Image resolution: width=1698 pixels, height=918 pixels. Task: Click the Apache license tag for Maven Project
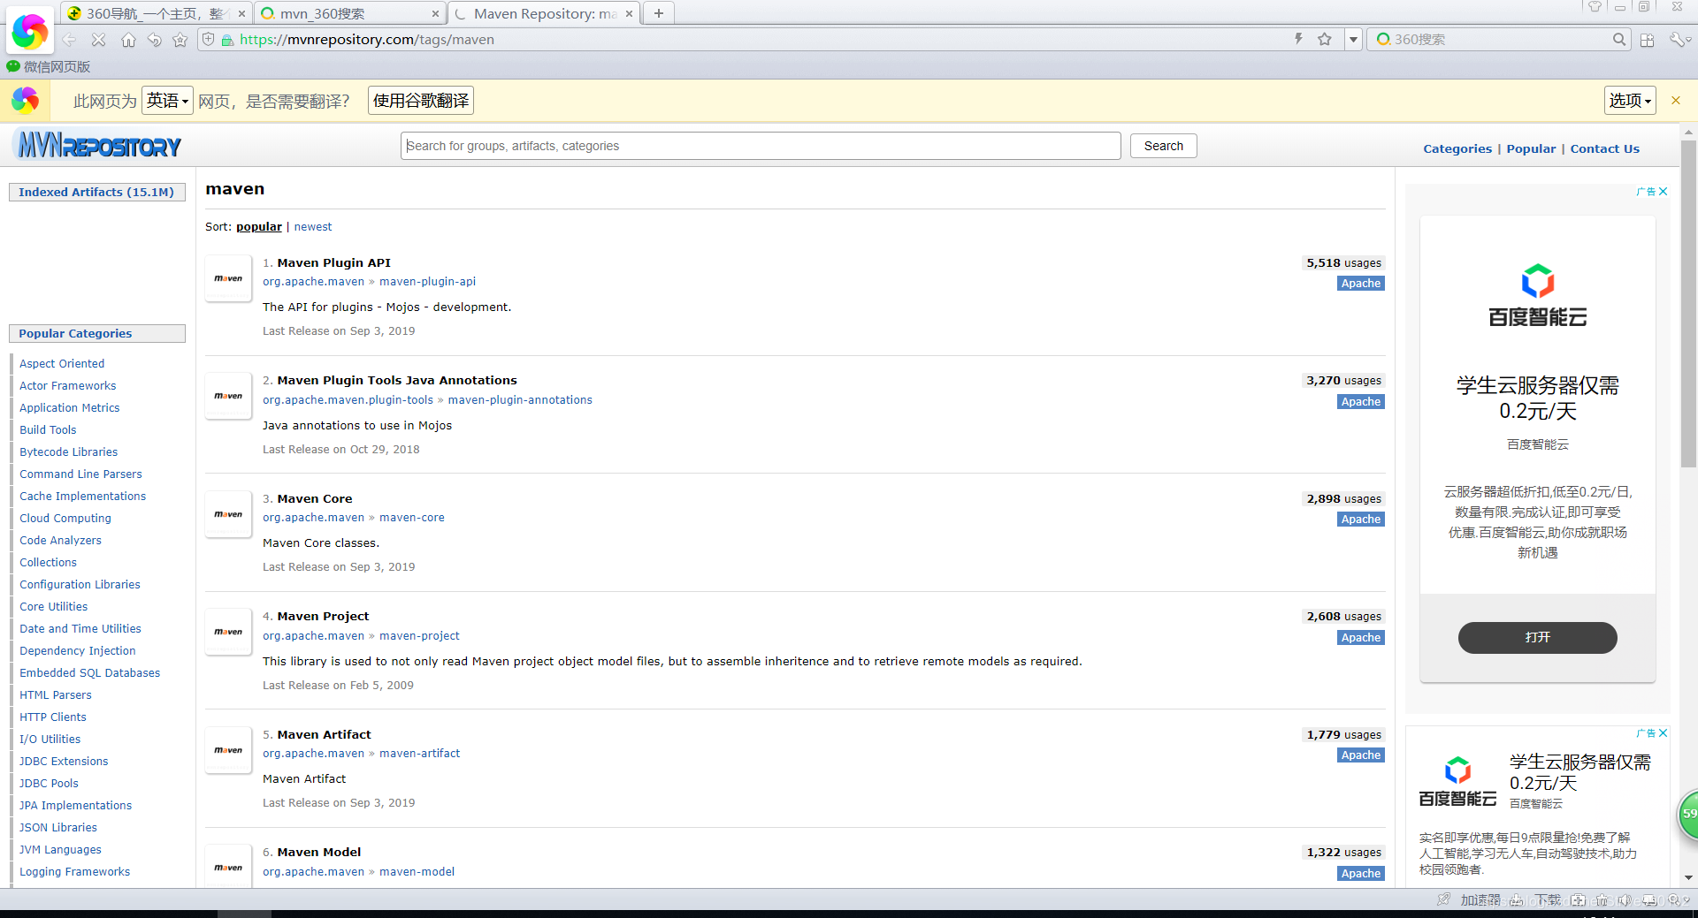[1360, 637]
